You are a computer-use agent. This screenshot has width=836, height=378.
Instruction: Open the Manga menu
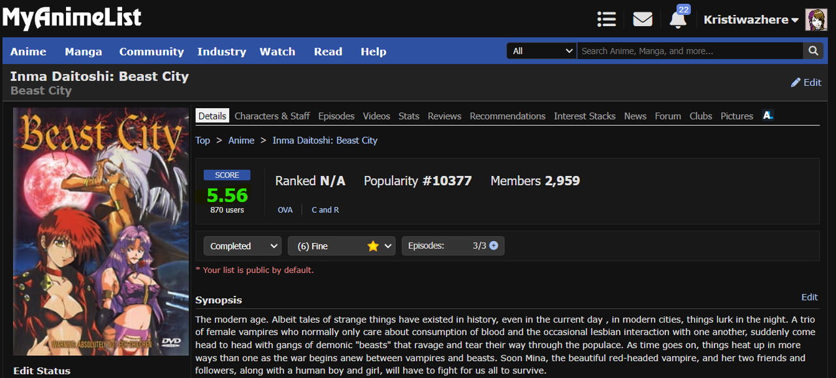83,51
